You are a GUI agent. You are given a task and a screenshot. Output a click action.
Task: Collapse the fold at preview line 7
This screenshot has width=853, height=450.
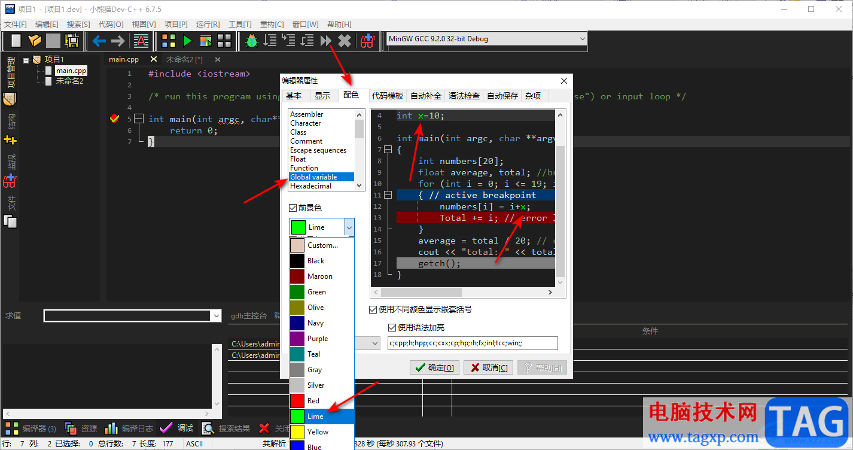(x=387, y=150)
